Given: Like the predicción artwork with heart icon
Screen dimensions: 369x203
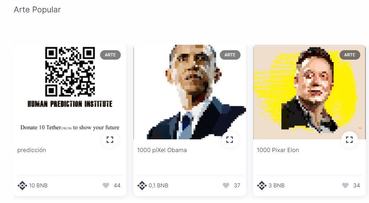Looking at the screenshot, I should 106,186.
